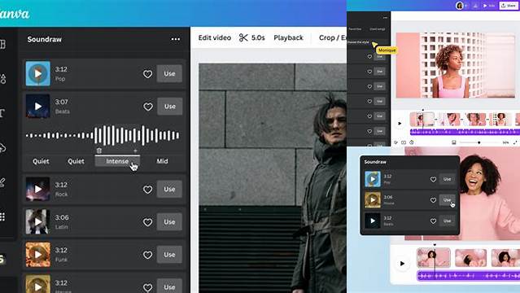Play the timeline in top-right editor

tap(400, 124)
